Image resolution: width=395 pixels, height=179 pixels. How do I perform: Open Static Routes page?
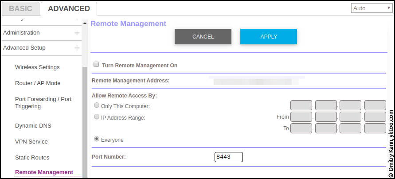pos(32,158)
